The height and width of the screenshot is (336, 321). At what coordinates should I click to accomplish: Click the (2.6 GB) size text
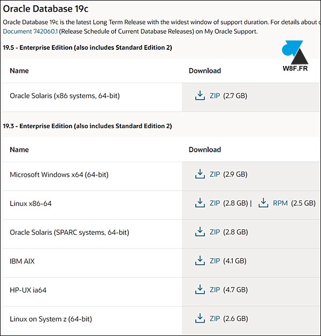pos(235,319)
